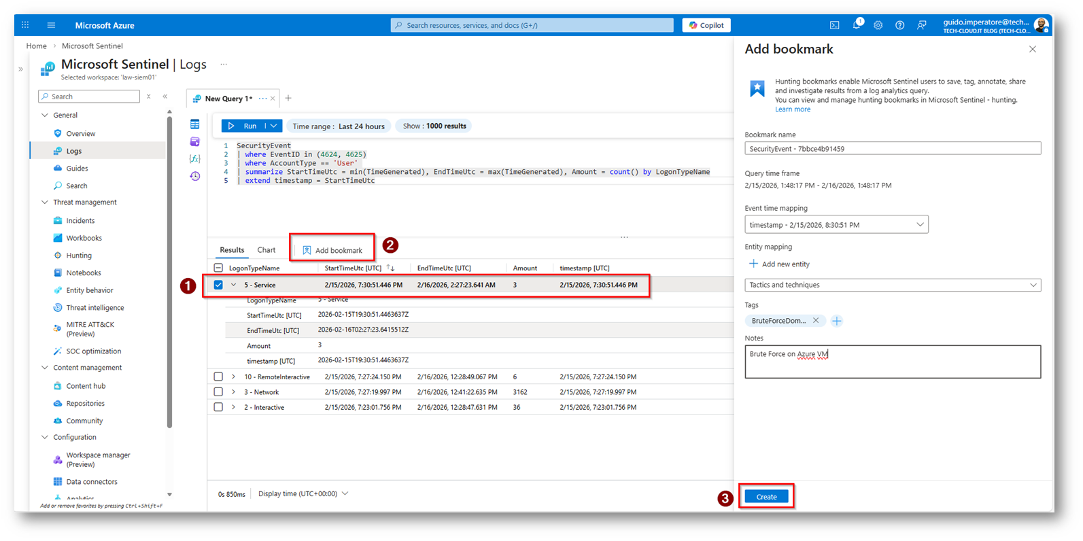1083x541 pixels.
Task: Open Cloud Shell icon in top bar
Action: coord(834,25)
